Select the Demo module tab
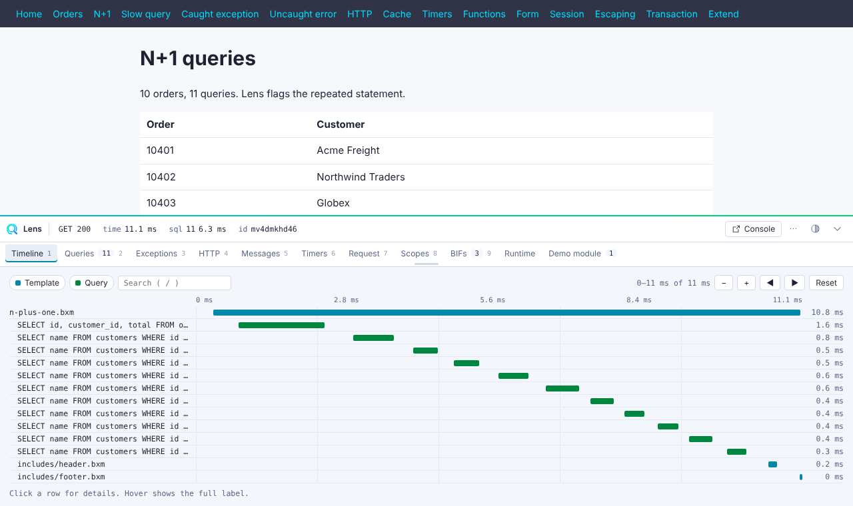 pos(582,254)
